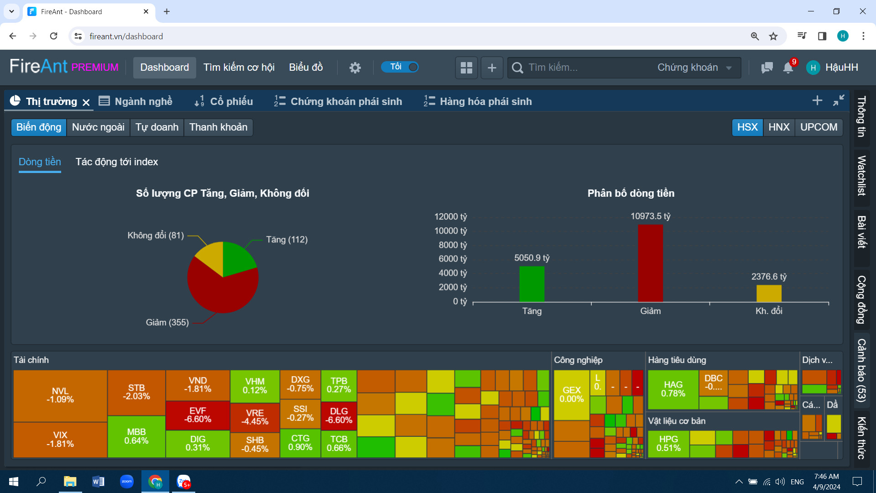876x493 pixels.
Task: Open the settings gear icon
Action: point(355,68)
